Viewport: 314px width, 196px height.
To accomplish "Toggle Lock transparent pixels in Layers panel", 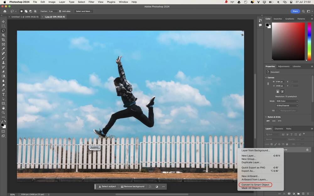I will [272, 144].
